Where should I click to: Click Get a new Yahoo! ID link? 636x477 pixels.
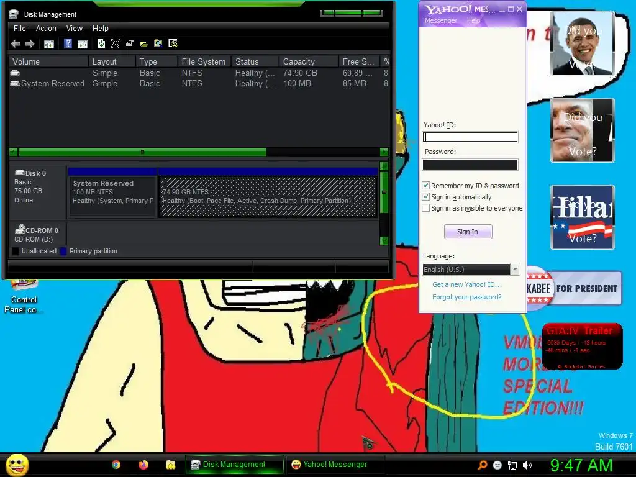tap(467, 284)
